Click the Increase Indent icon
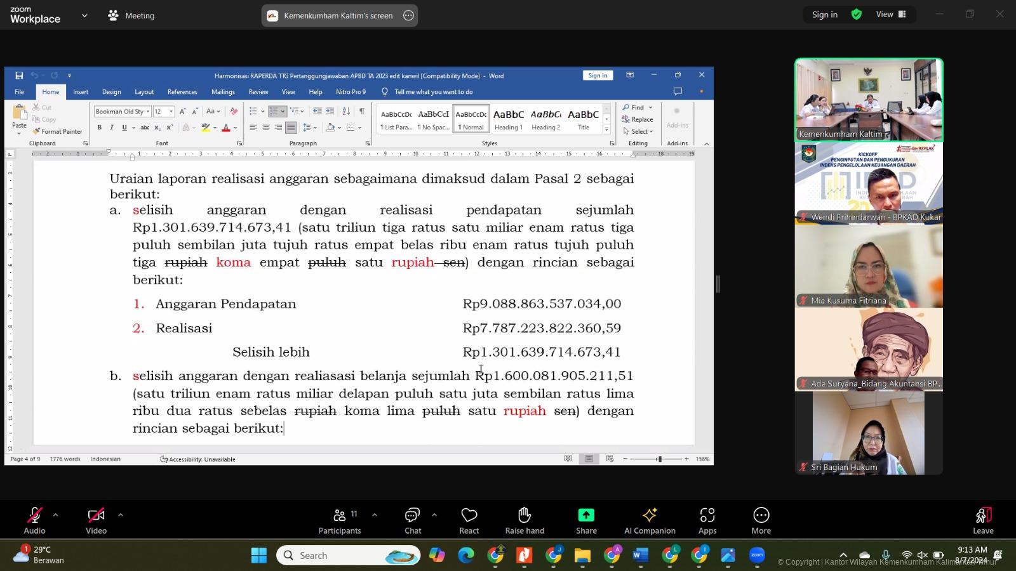This screenshot has width=1016, height=571. (x=330, y=111)
